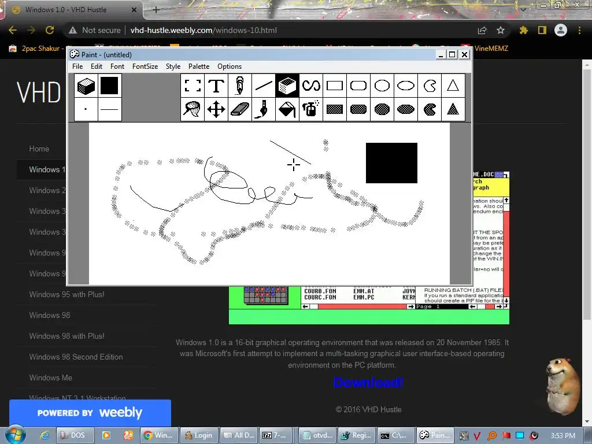Select the Selection net tool

click(x=193, y=109)
